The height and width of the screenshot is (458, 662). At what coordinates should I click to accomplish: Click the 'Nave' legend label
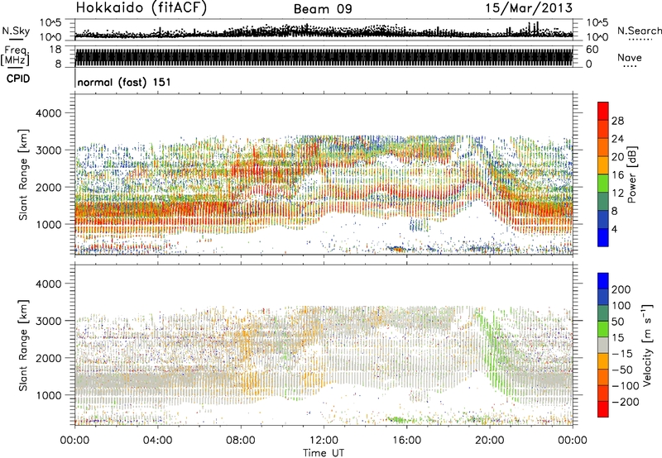click(x=630, y=57)
